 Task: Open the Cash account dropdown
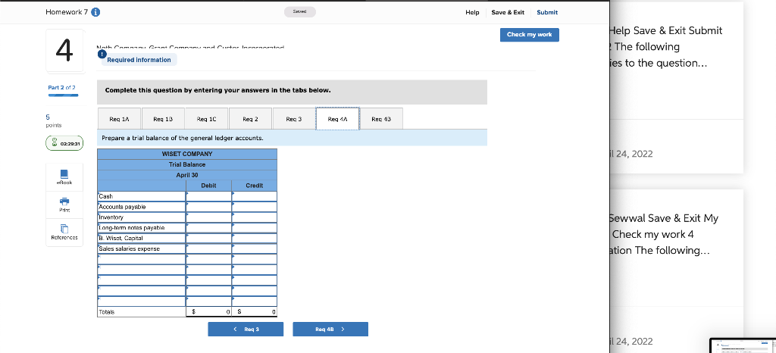pos(142,196)
